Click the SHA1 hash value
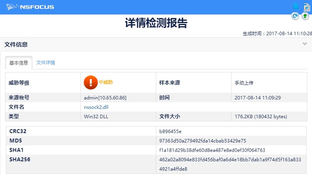312x175 pixels. (x=212, y=150)
